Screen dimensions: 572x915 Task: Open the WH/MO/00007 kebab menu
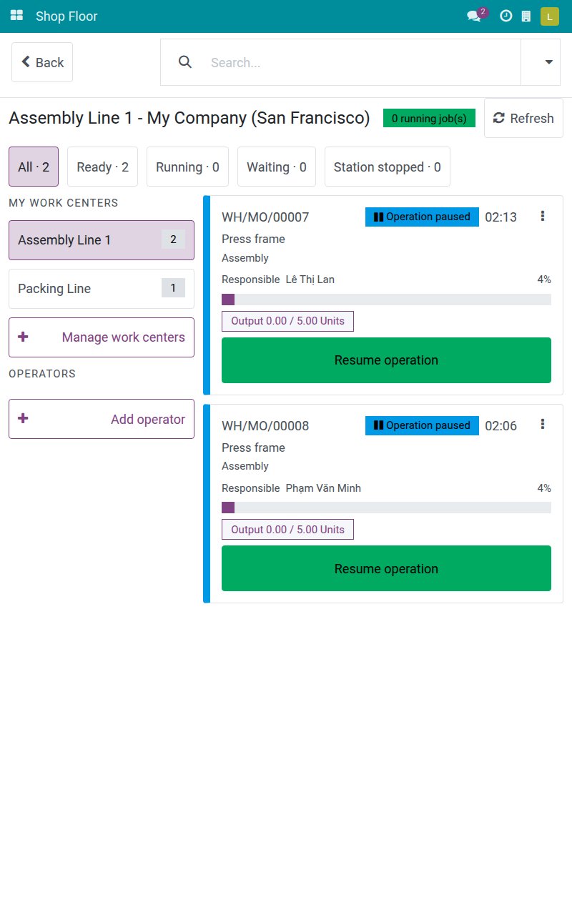click(543, 216)
